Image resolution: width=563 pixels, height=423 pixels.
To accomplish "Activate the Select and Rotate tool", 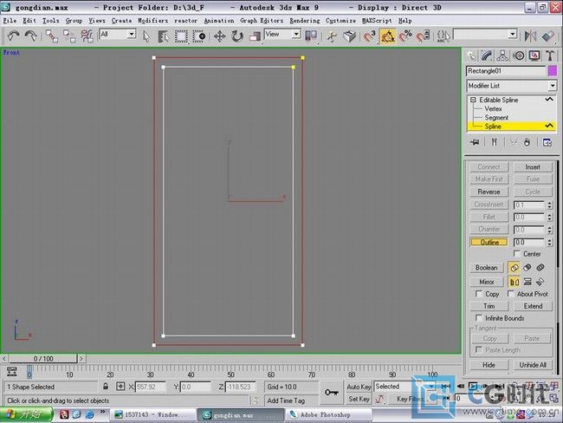I will point(237,36).
